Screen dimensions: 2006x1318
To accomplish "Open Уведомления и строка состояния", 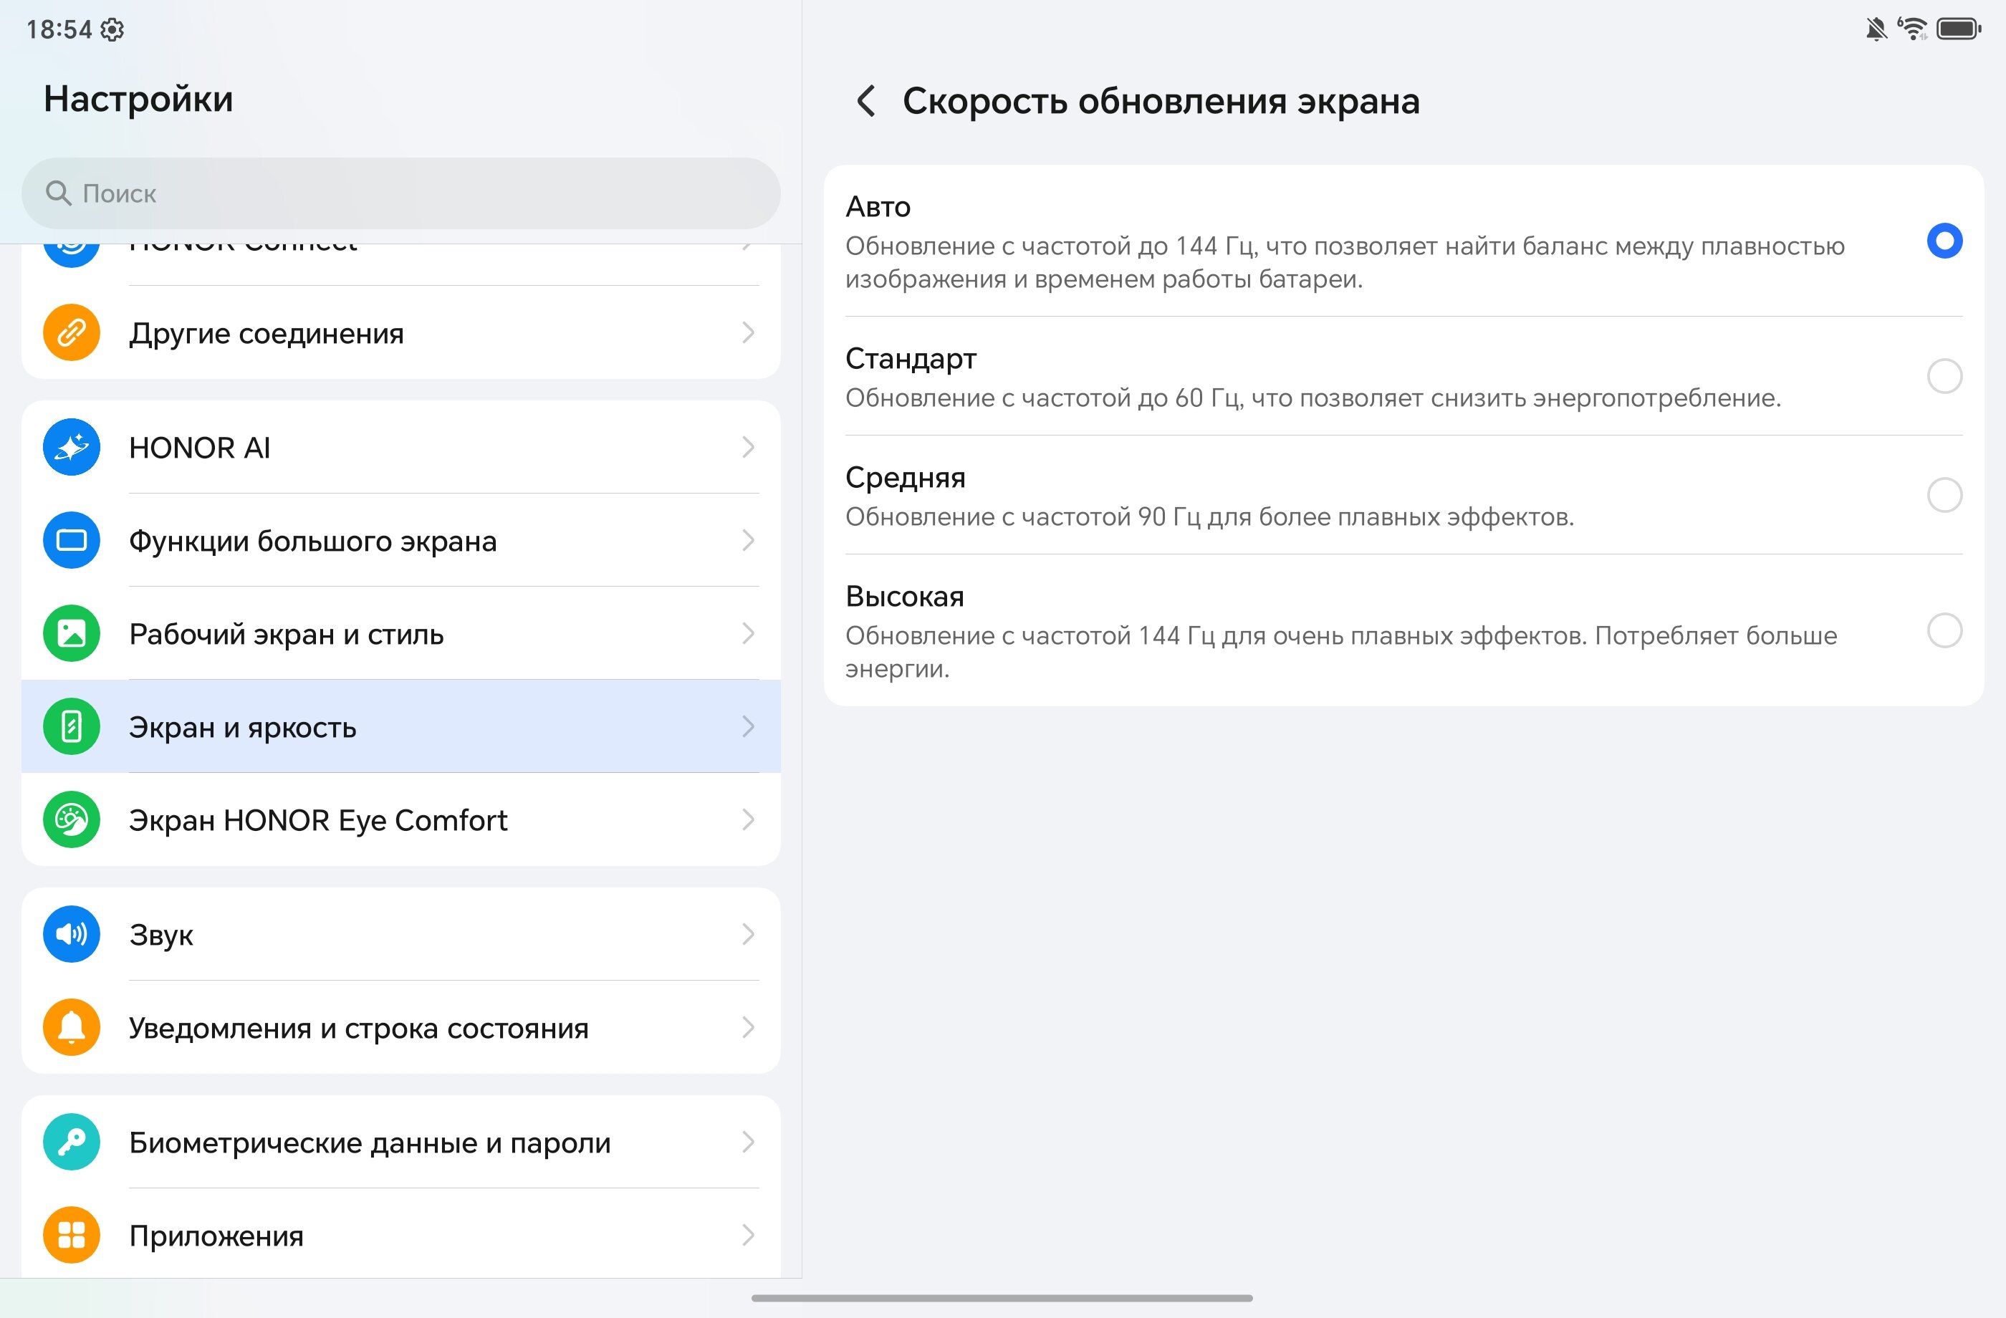I will [401, 1027].
